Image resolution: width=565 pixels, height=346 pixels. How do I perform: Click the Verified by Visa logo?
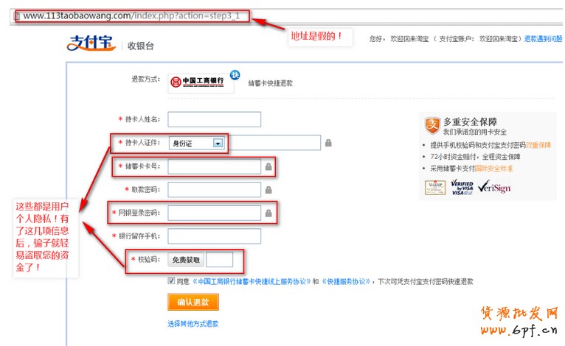[x=461, y=187]
